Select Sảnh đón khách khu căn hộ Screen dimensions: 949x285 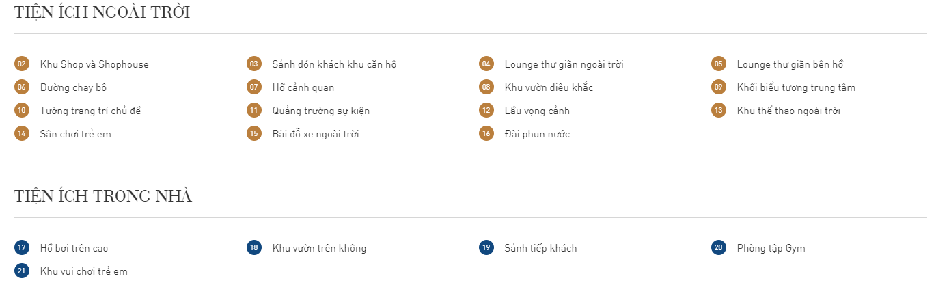[334, 64]
